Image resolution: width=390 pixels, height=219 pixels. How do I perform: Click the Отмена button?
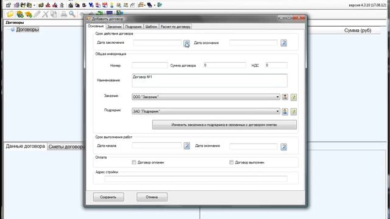(x=152, y=197)
